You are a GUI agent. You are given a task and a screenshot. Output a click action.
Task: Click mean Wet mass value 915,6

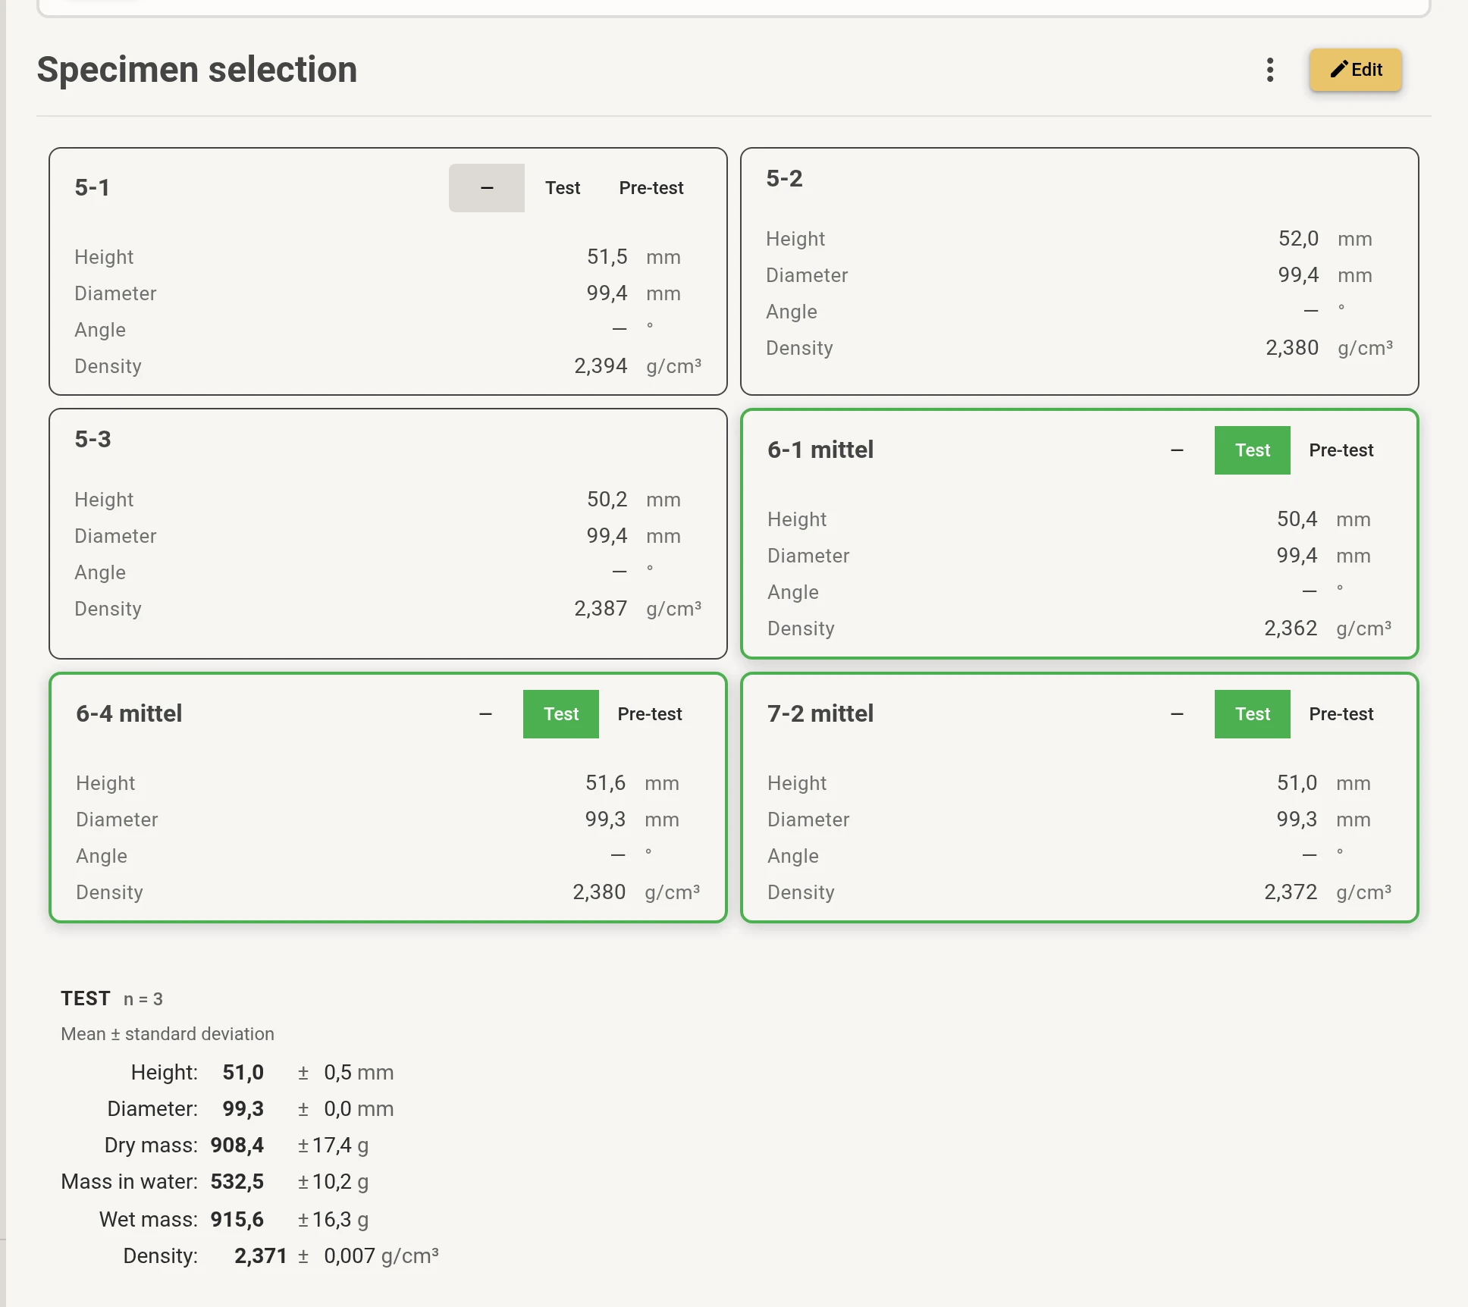[237, 1220]
